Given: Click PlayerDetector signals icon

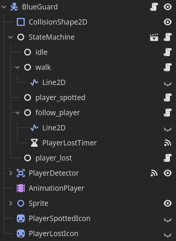Looking at the screenshot, I should [154, 173].
